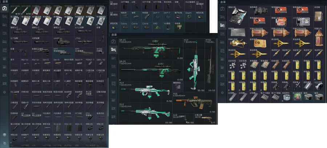Click the 特種鋼 special steel plate

coord(239,32)
